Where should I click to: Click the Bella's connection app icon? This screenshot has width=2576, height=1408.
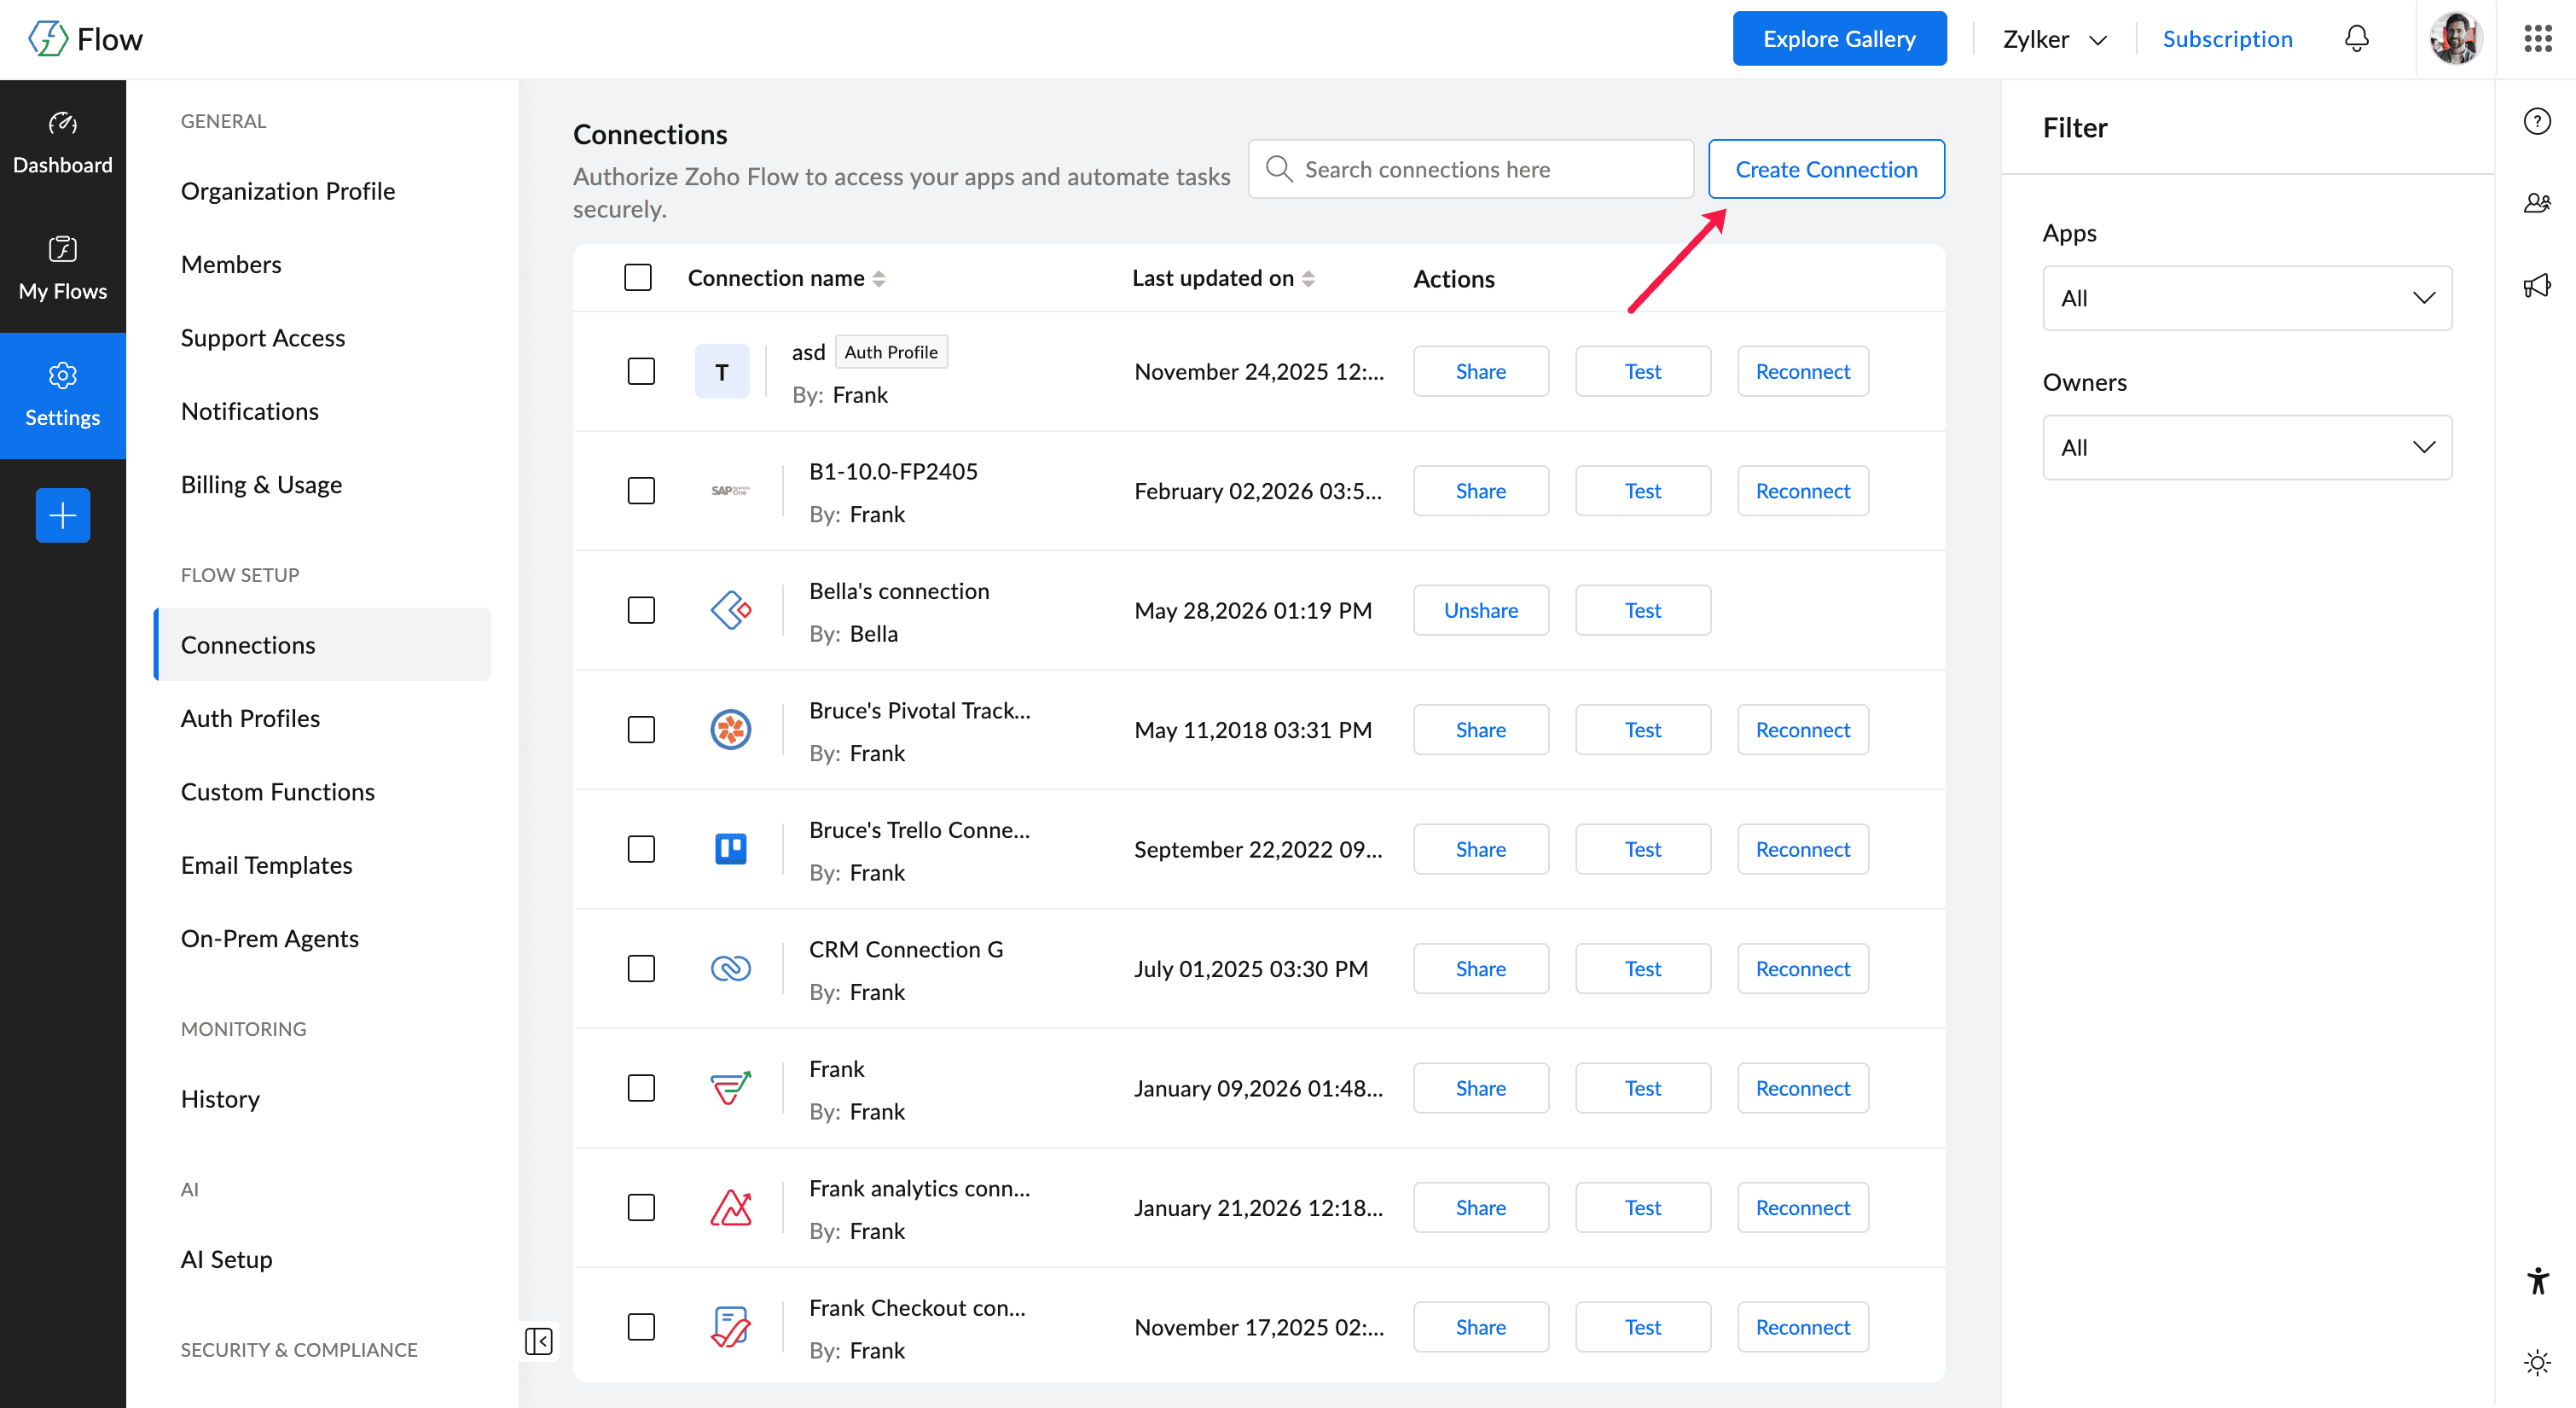tap(731, 610)
